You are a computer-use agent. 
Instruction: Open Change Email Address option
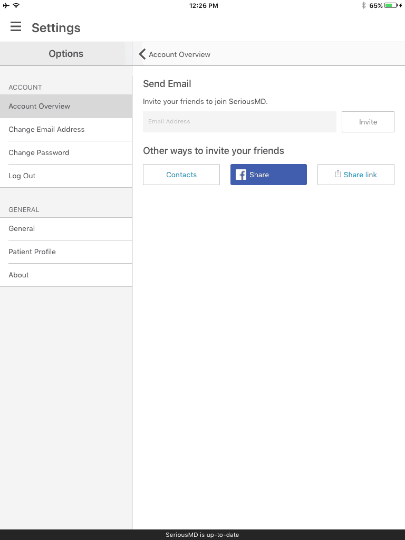pyautogui.click(x=66, y=130)
